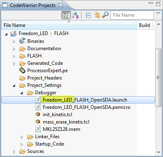The width and height of the screenshot is (163, 157).
Task: Click the magnifier search icon
Action: [x=105, y=15]
